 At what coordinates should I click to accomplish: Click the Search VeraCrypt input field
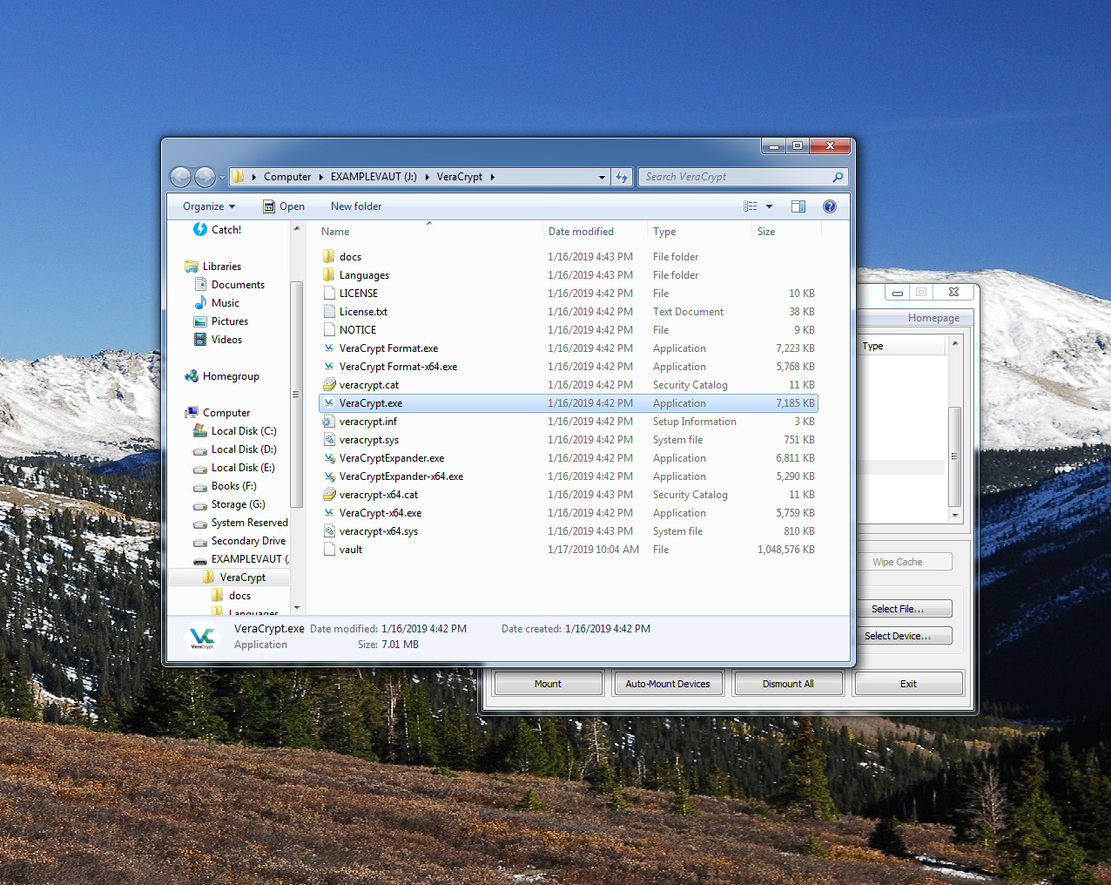click(736, 177)
